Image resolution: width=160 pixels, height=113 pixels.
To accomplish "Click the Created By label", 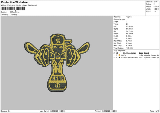I will click(x=6, y=111).
